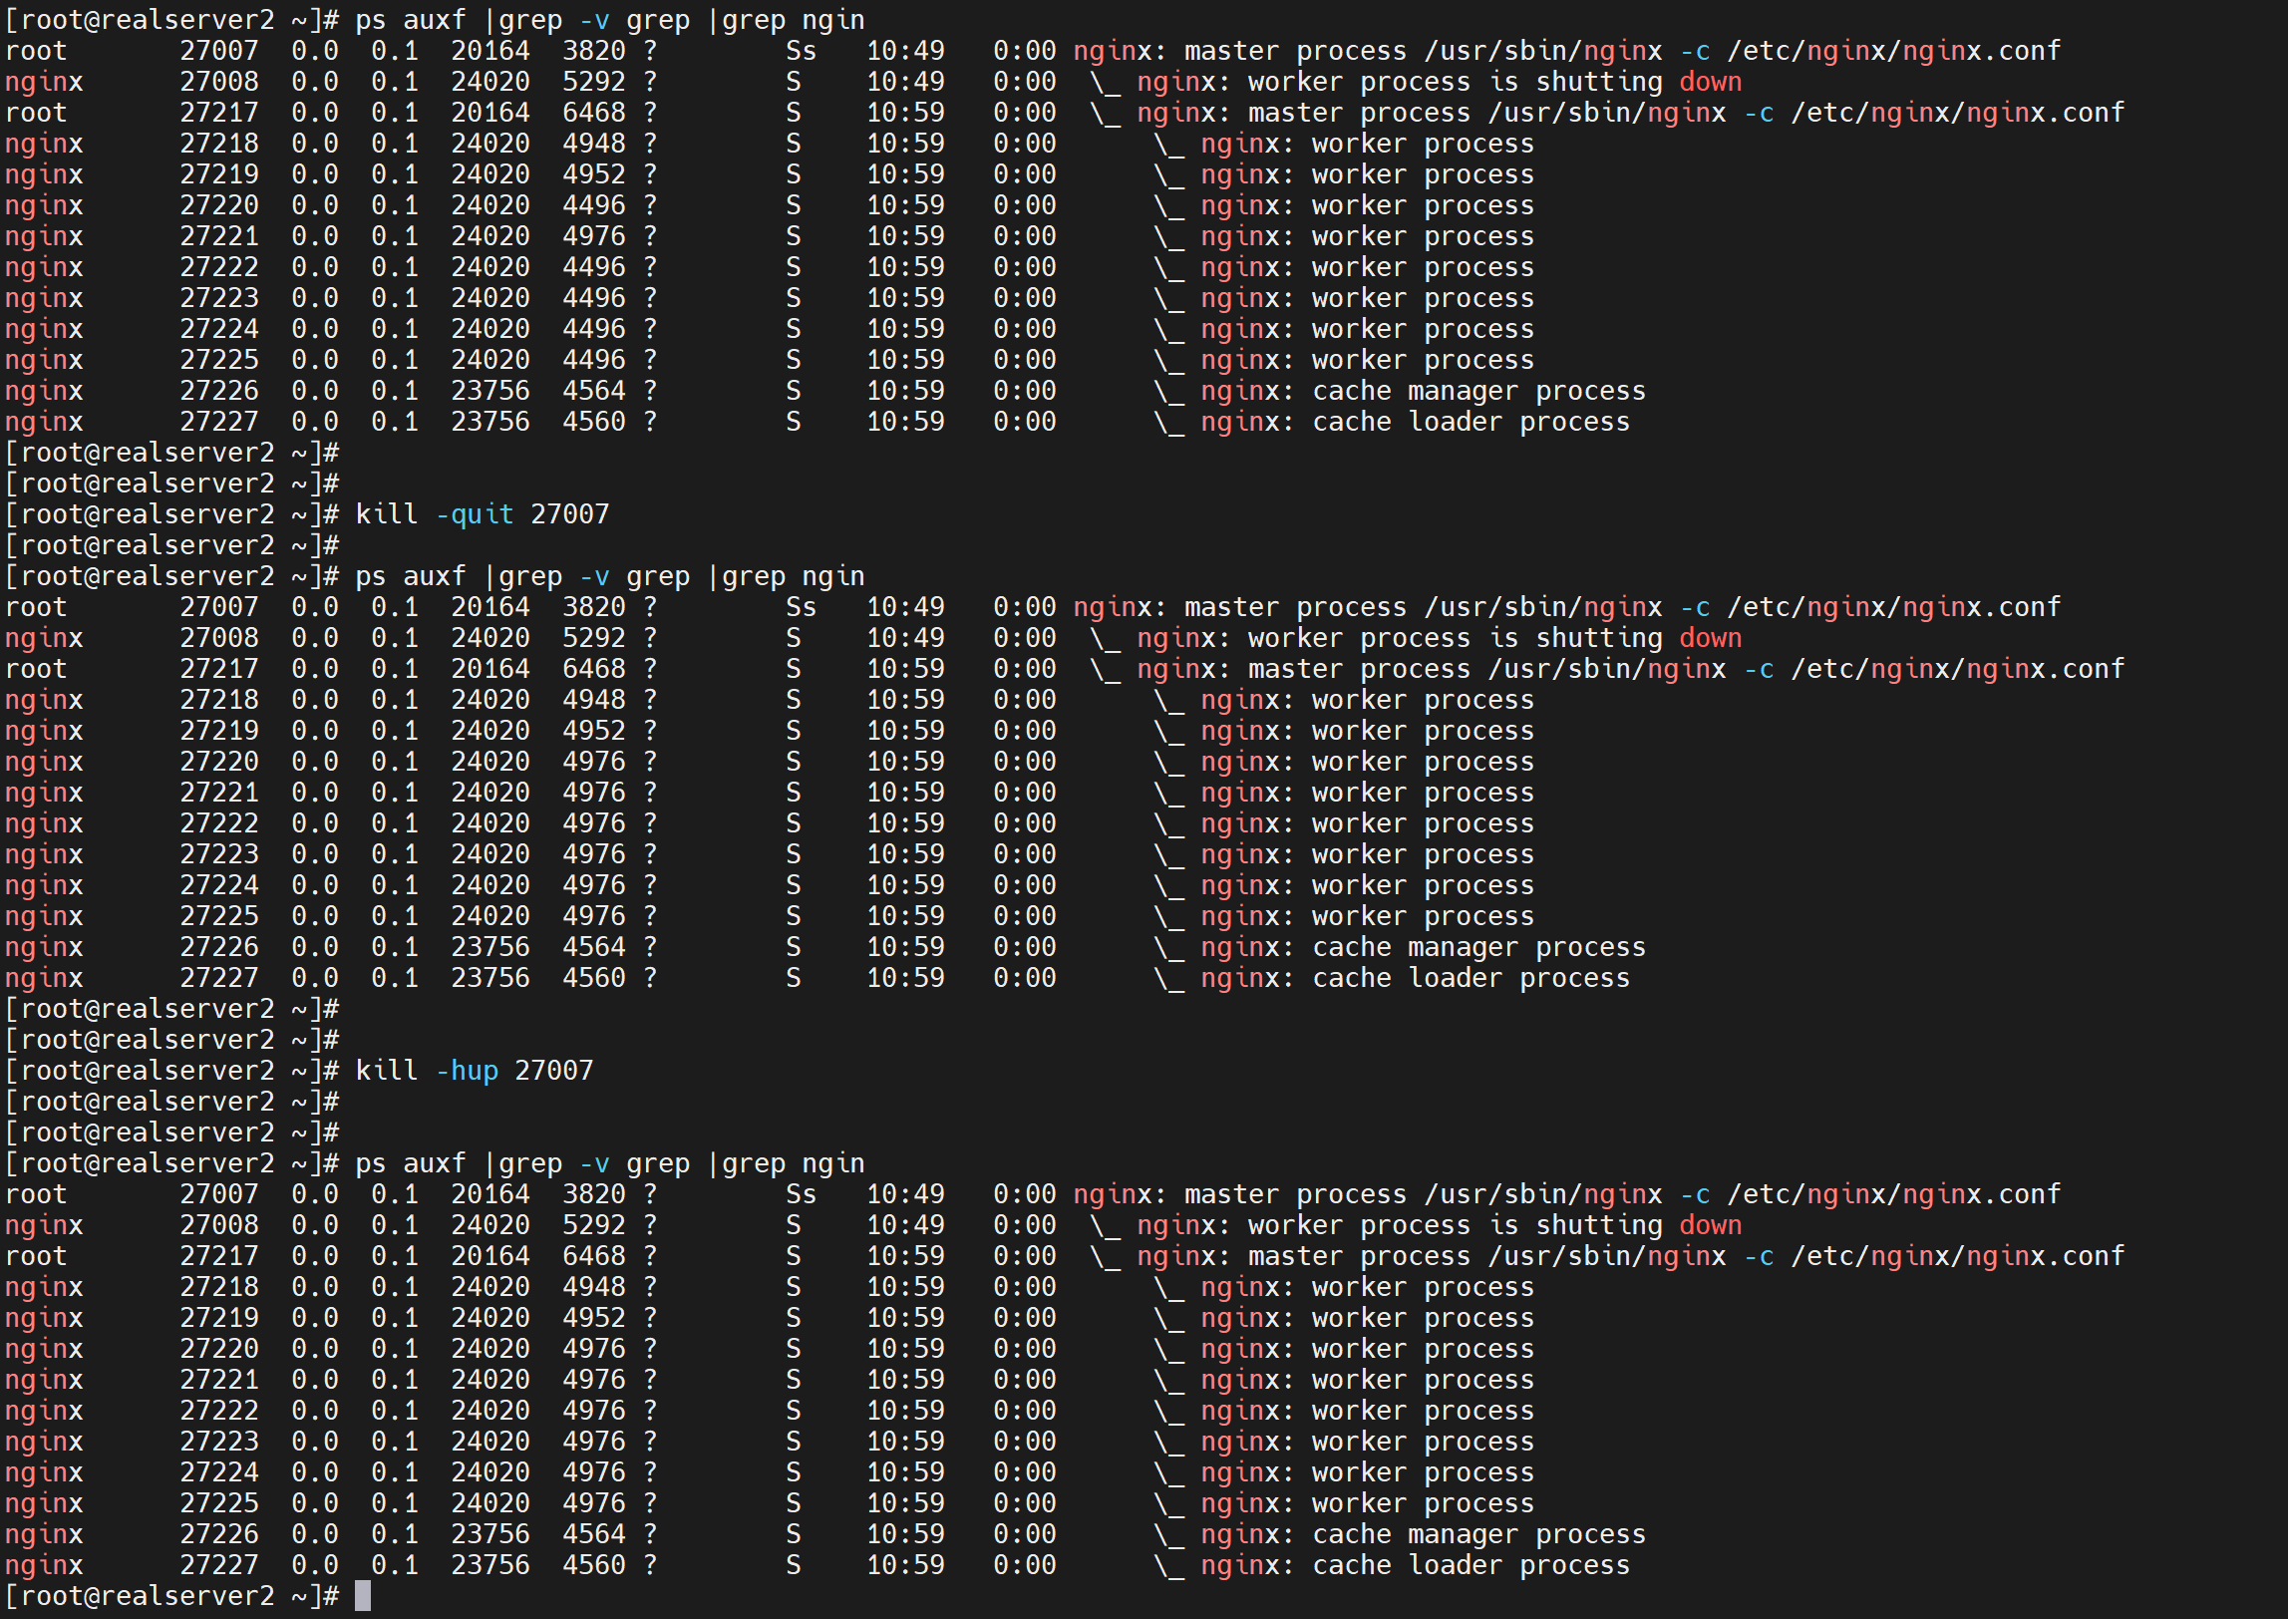Click the 'Ss' status in the very top row
Image resolution: width=2288 pixels, height=1619 pixels.
(801, 51)
